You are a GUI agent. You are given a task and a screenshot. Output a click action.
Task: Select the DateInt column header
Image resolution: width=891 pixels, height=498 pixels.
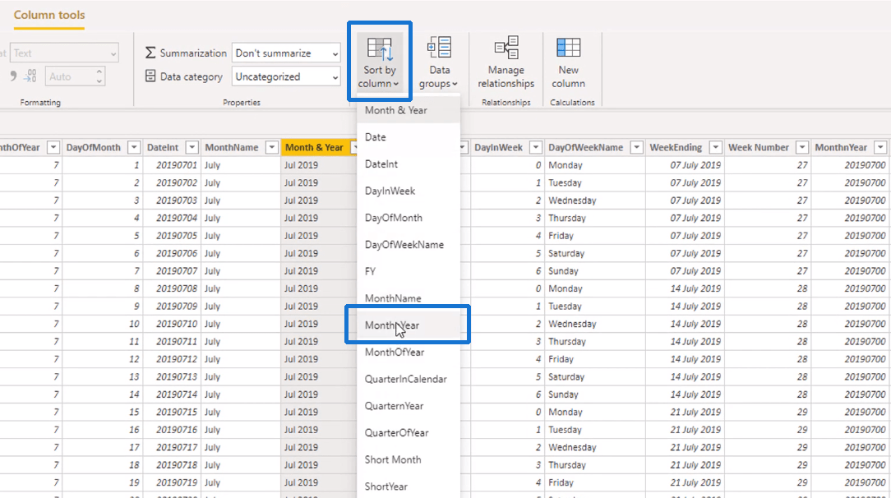tap(163, 148)
